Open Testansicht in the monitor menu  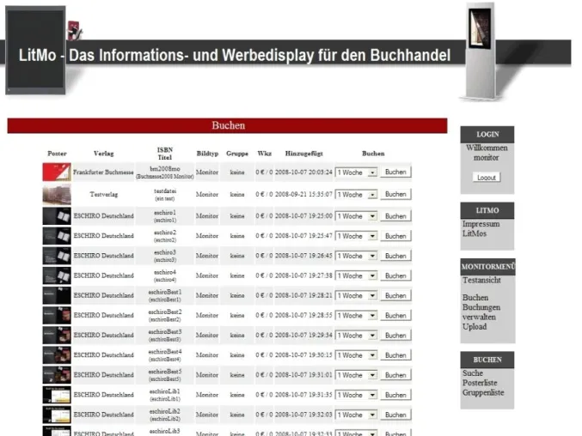point(481,280)
